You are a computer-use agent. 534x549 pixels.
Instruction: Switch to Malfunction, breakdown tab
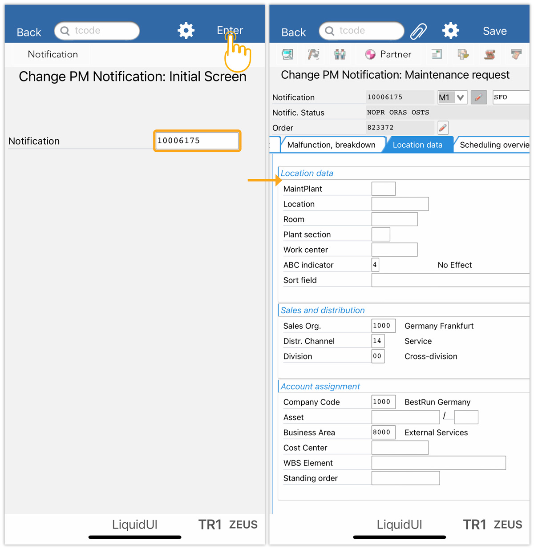point(331,145)
